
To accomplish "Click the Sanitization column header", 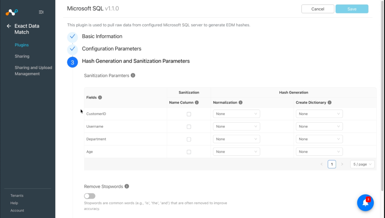I will pos(189,92).
